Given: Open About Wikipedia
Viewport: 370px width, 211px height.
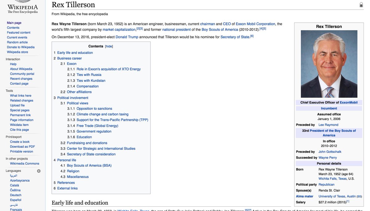Looking at the screenshot, I should click(21, 69).
